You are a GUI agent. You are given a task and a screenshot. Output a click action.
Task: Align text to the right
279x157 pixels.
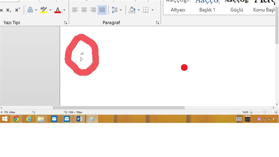click(x=93, y=10)
